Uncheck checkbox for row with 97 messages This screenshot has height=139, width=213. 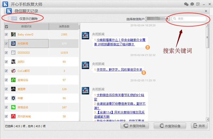coord(6,80)
